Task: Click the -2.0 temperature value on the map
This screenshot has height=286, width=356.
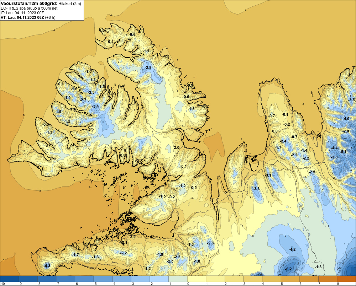Action: coord(346,131)
